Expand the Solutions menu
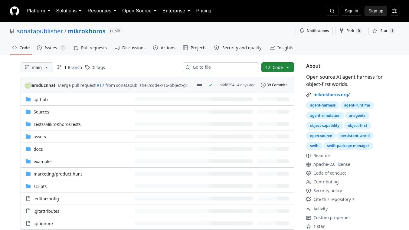The height and width of the screenshot is (230, 409). point(69,11)
